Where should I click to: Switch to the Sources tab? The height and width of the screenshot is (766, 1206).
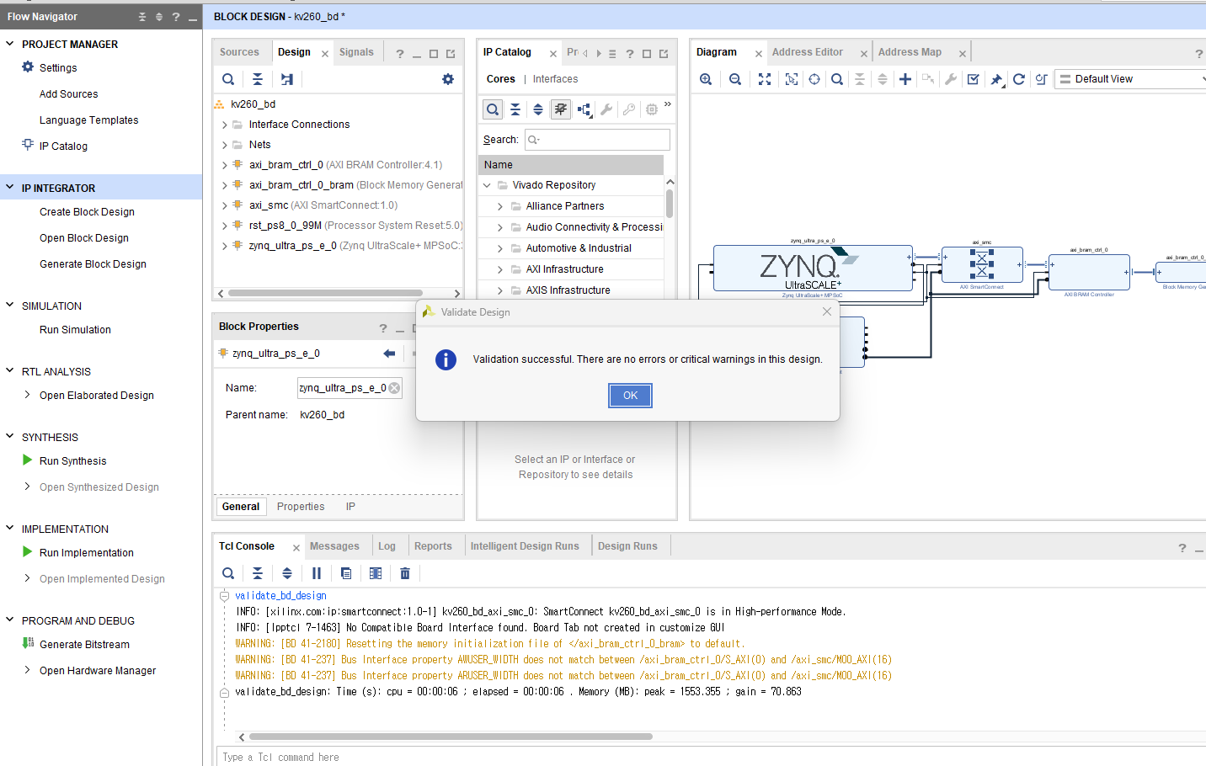point(239,52)
